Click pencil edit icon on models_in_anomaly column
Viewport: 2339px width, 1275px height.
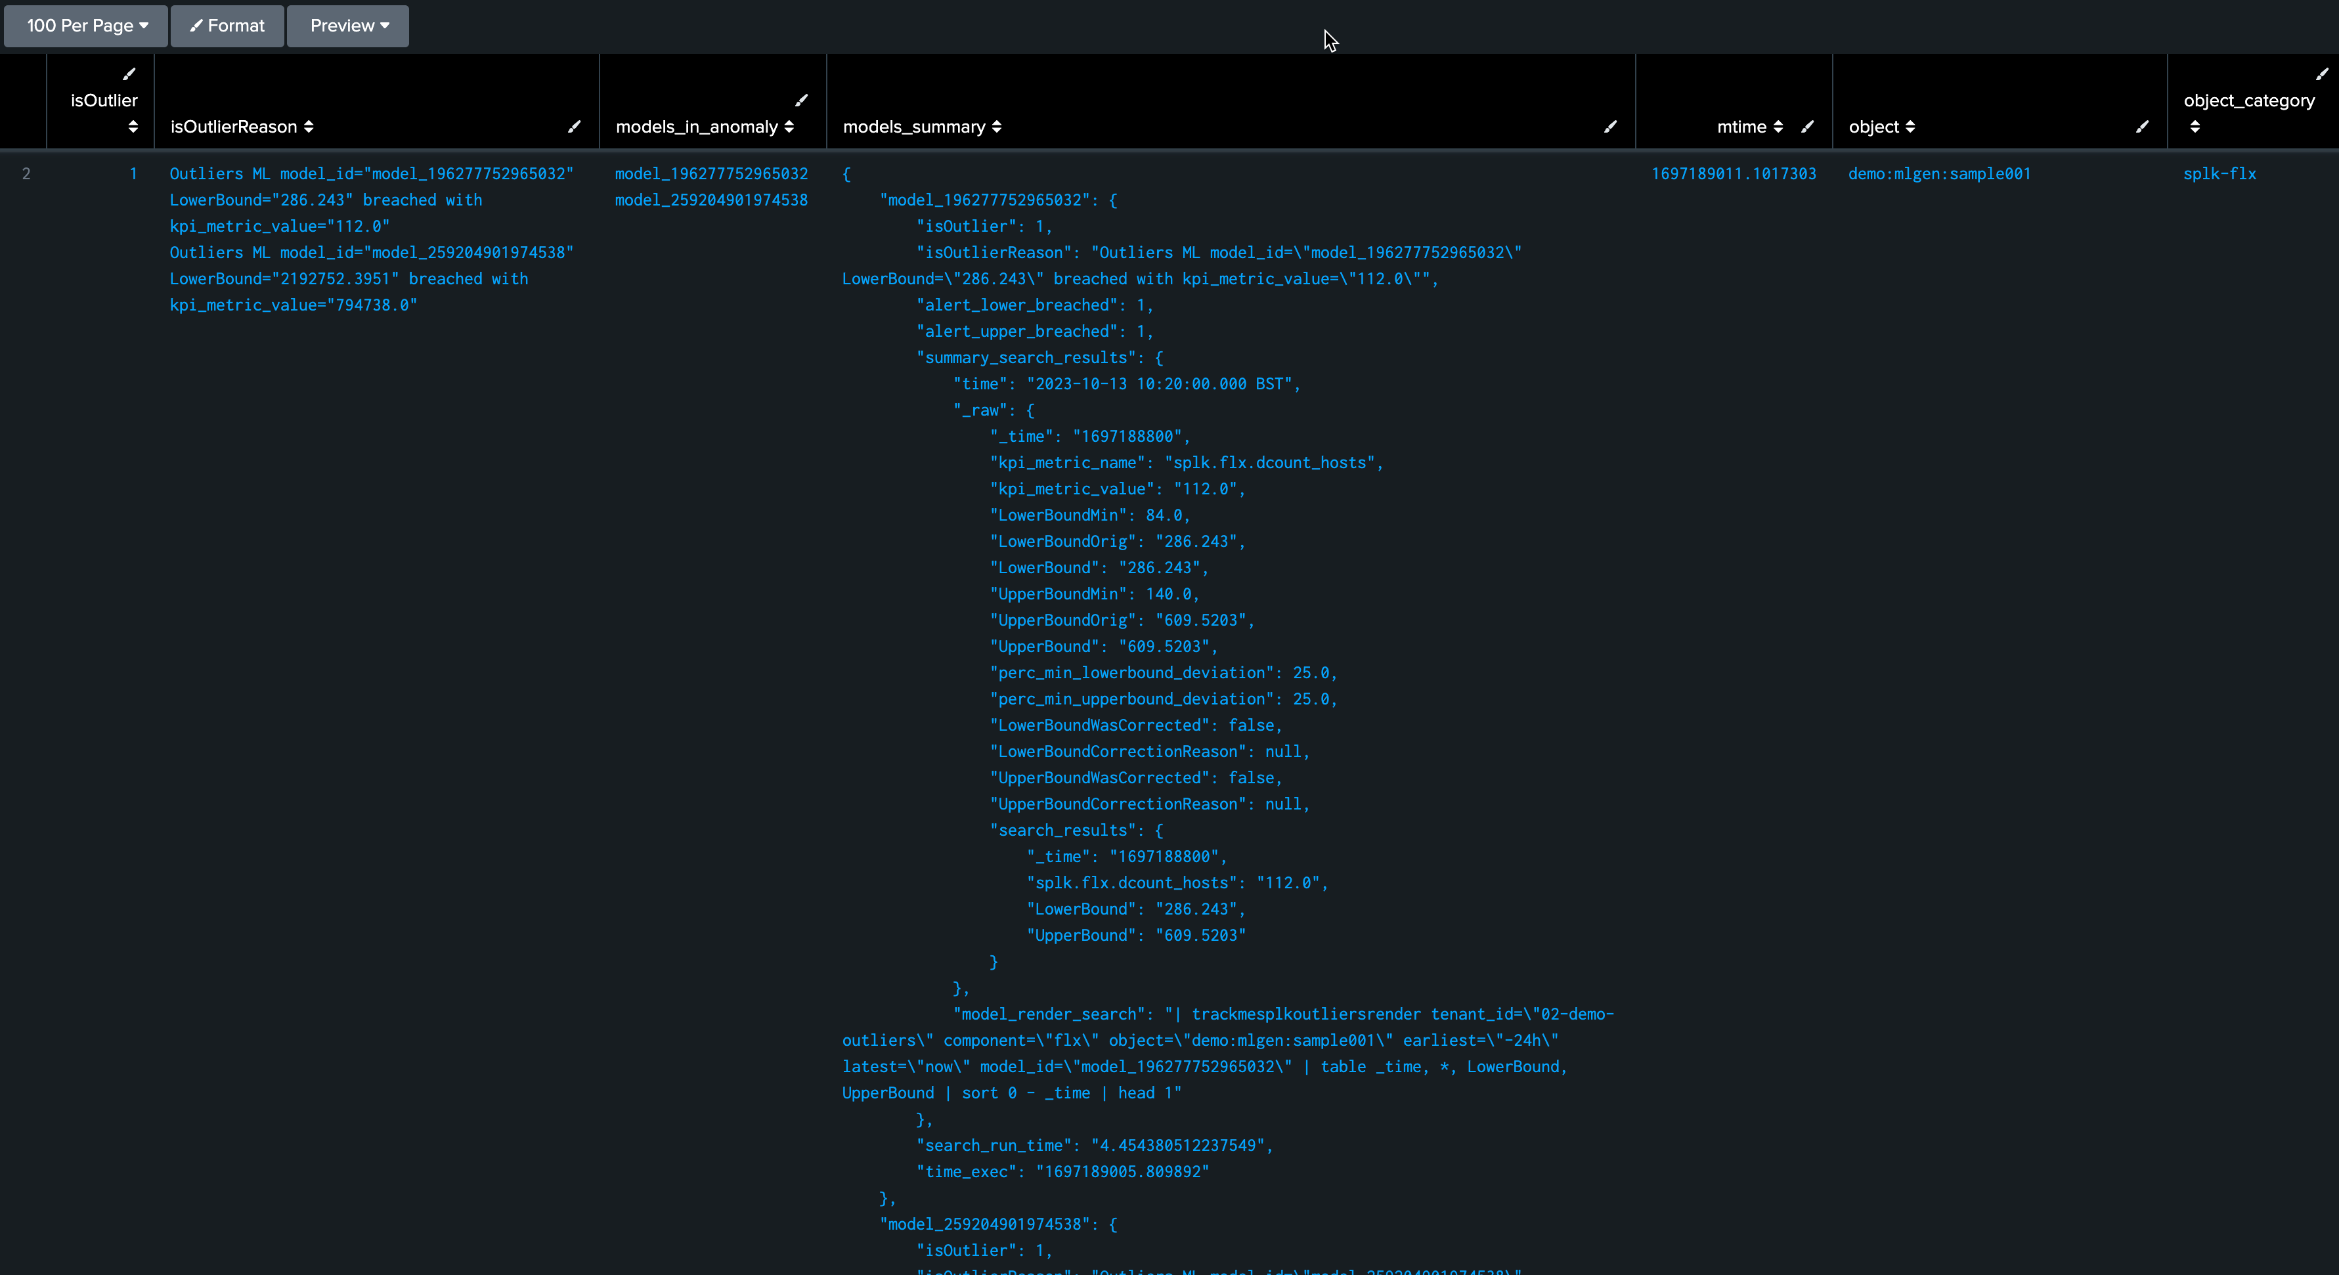[801, 100]
